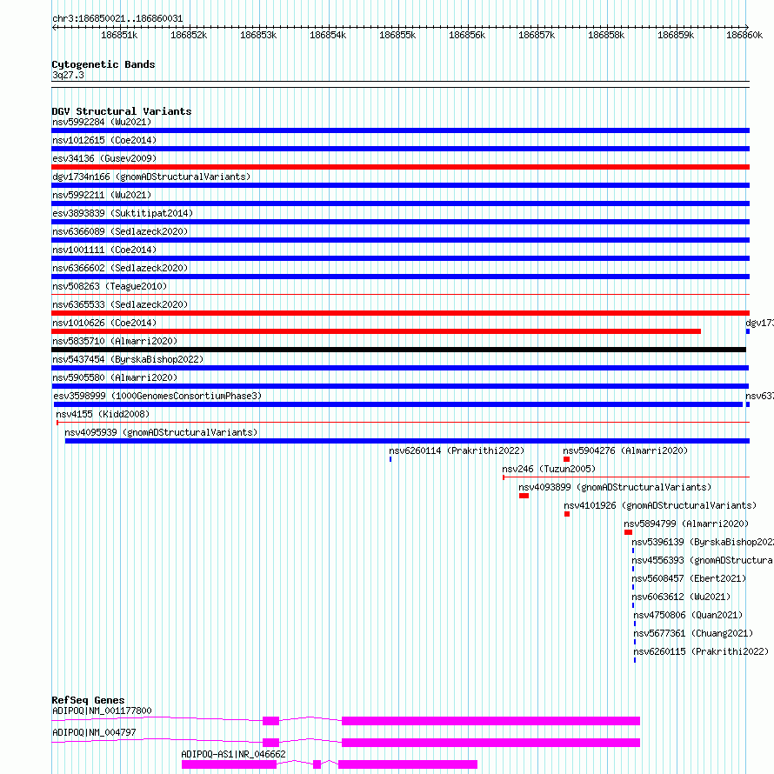Select nsv5677361 (Chuang2021) label

pyautogui.click(x=693, y=633)
